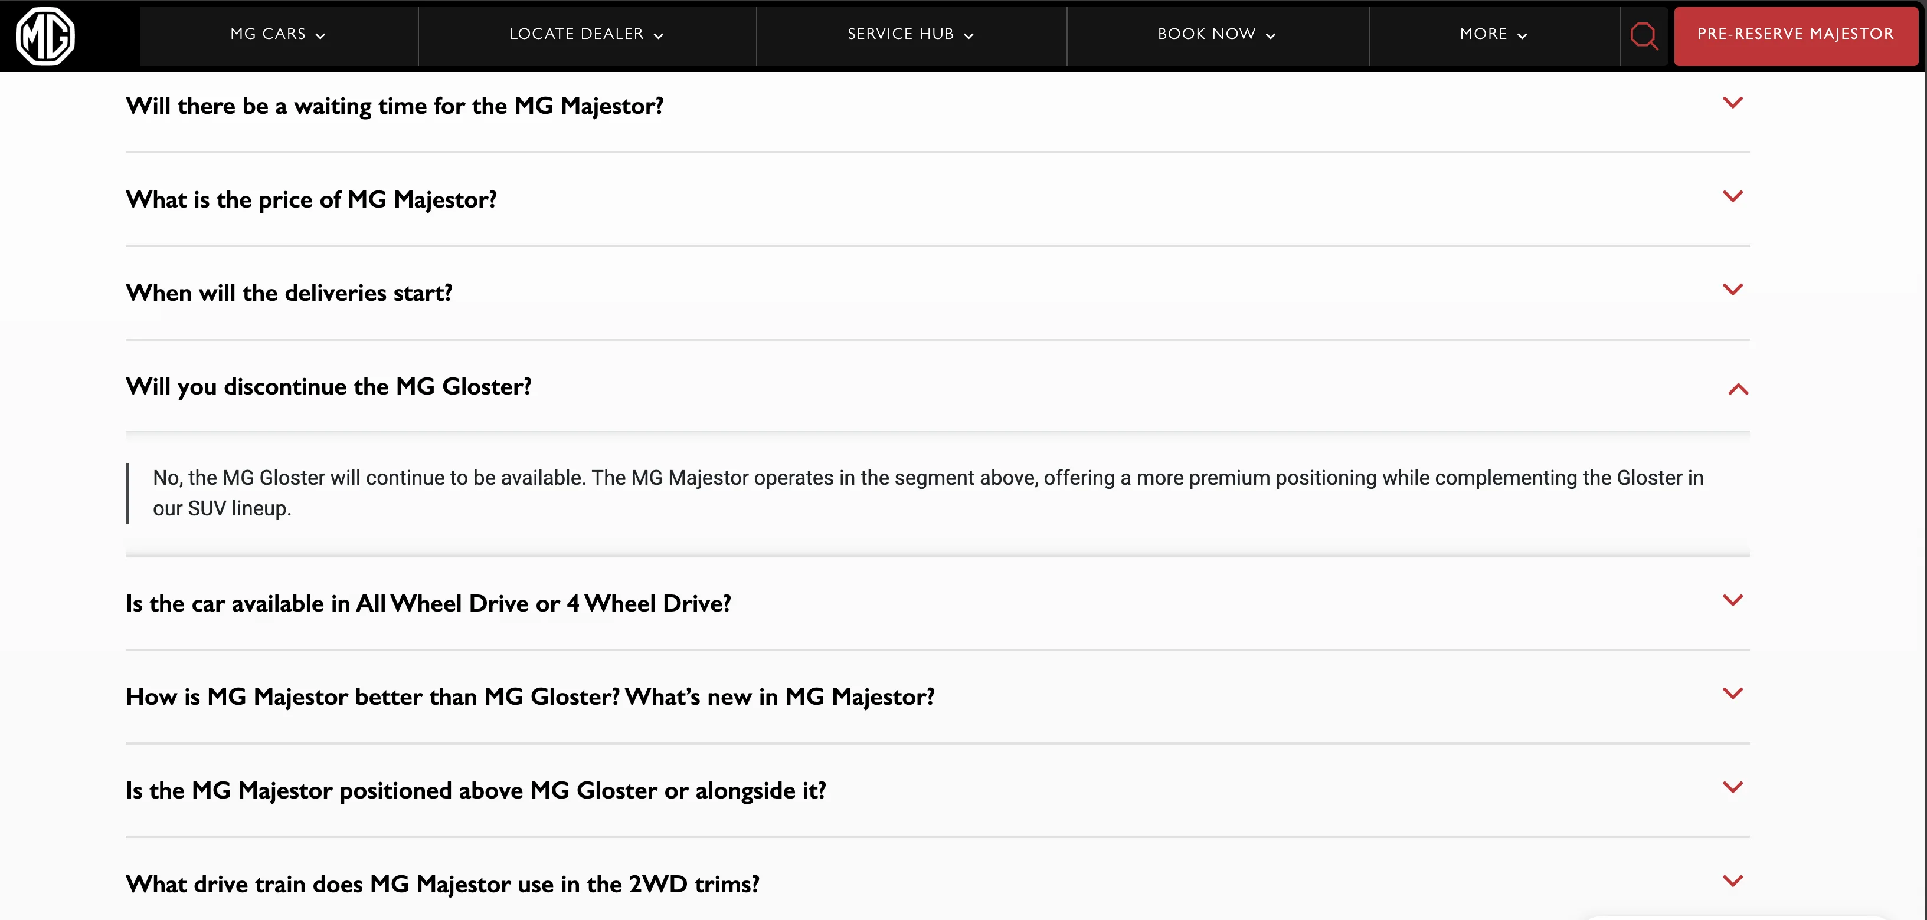The width and height of the screenshot is (1927, 920).
Task: Open the Locate Dealer menu
Action: 587,34
